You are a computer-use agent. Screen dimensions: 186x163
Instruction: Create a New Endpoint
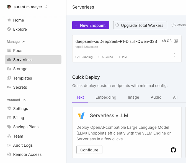tap(91, 25)
